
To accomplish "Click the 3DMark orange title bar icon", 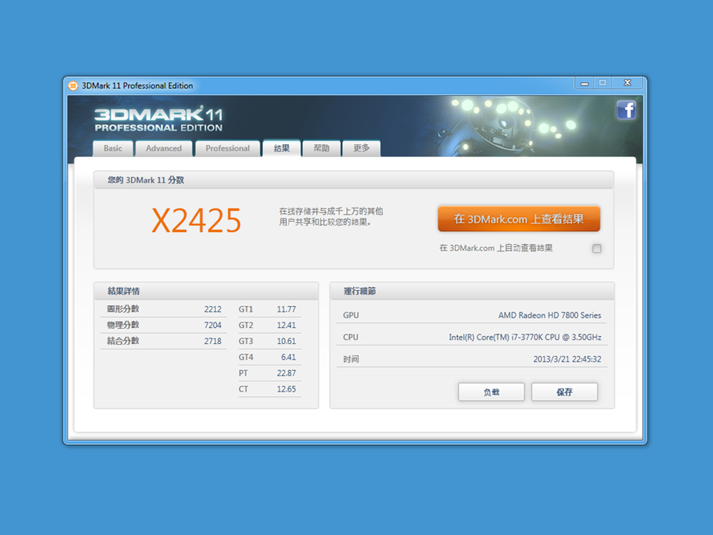I will pos(73,86).
